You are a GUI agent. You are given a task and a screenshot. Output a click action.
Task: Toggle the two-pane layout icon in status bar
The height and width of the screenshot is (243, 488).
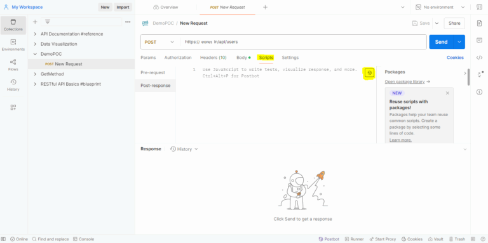(x=473, y=239)
